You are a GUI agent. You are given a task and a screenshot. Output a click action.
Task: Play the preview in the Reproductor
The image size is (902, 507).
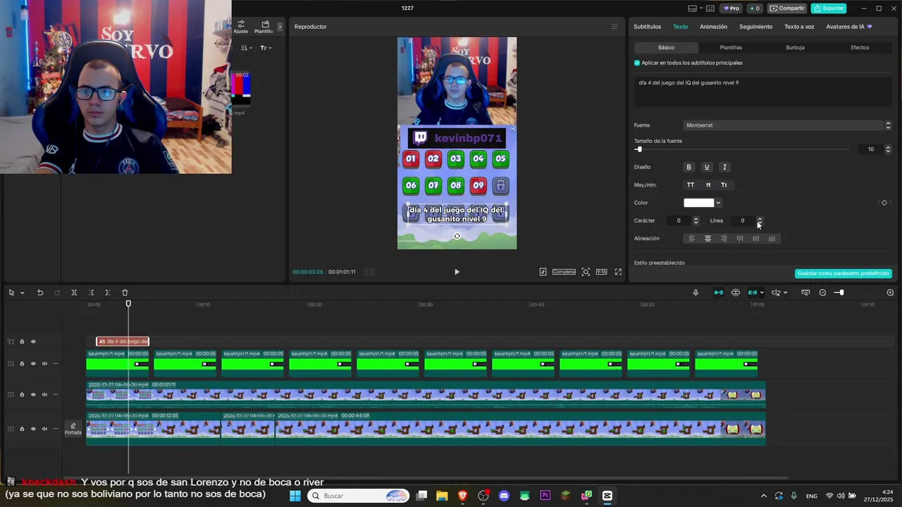click(457, 272)
